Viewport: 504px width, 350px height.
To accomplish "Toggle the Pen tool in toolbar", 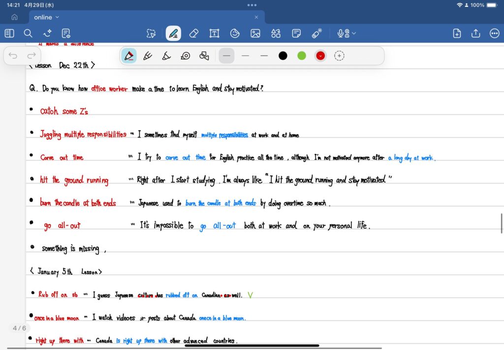I will click(x=173, y=33).
